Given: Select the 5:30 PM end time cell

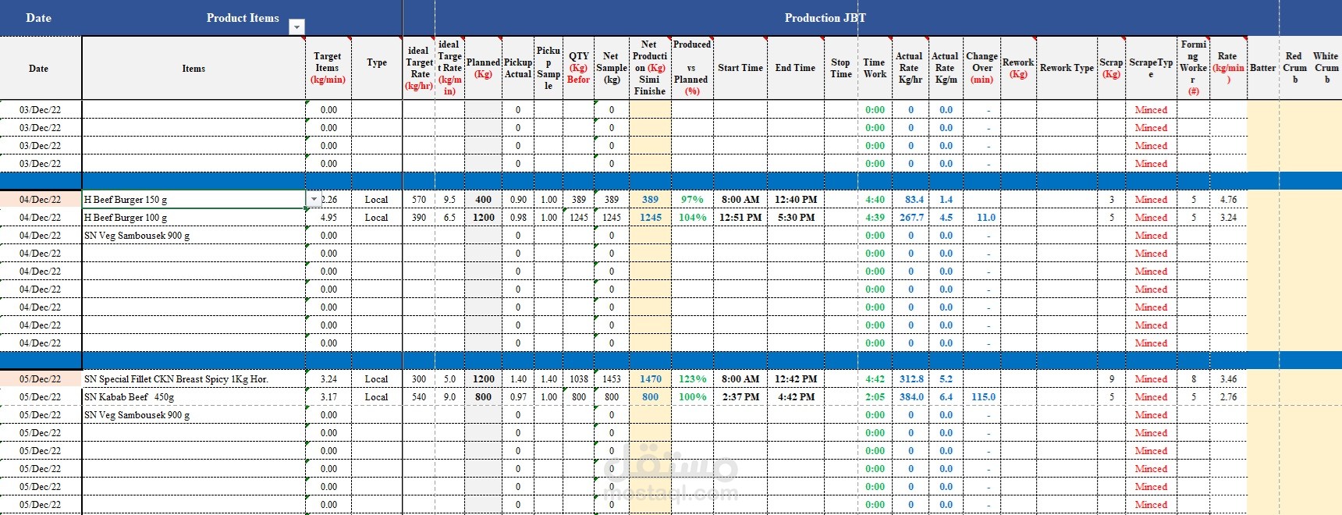Looking at the screenshot, I should click(x=796, y=218).
